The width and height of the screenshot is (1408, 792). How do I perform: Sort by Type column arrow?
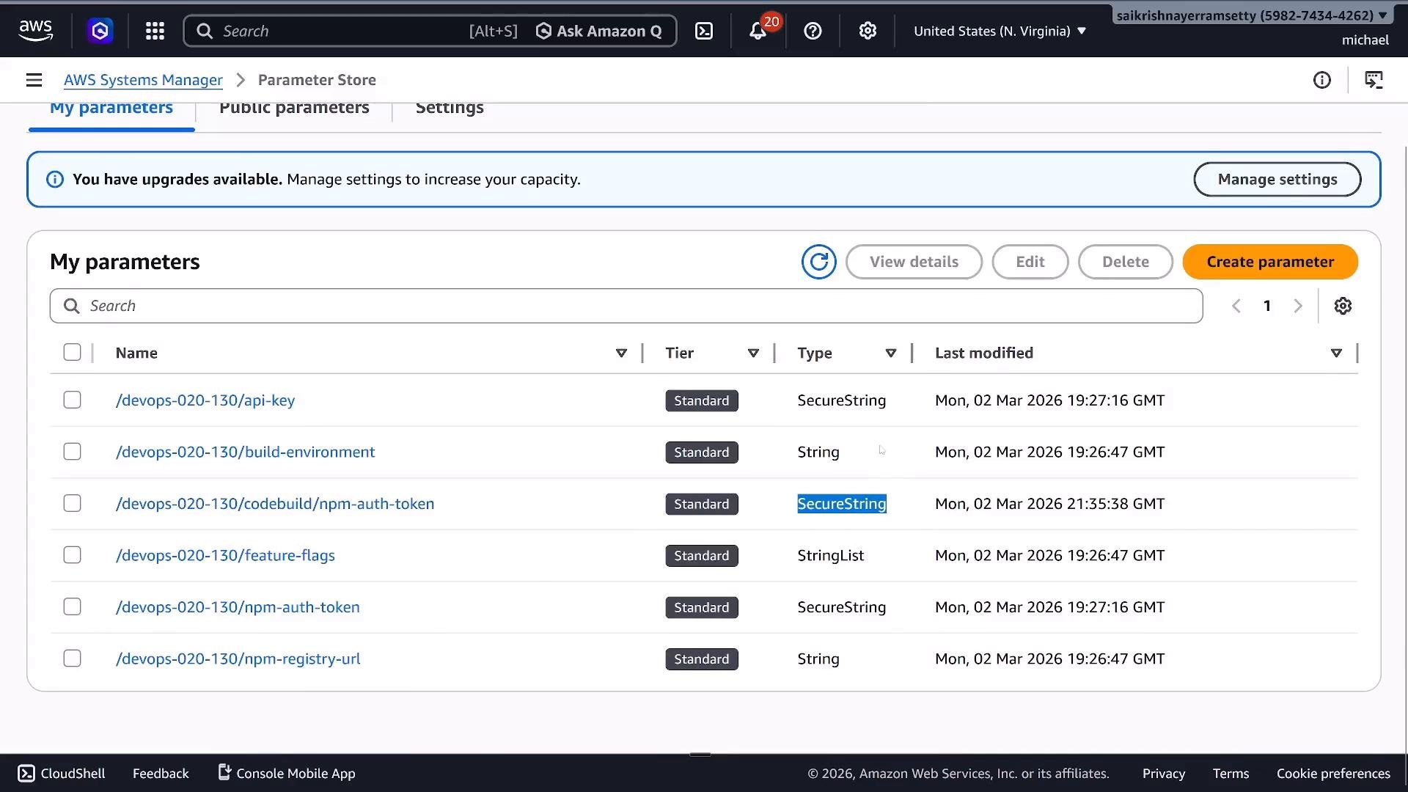891,353
